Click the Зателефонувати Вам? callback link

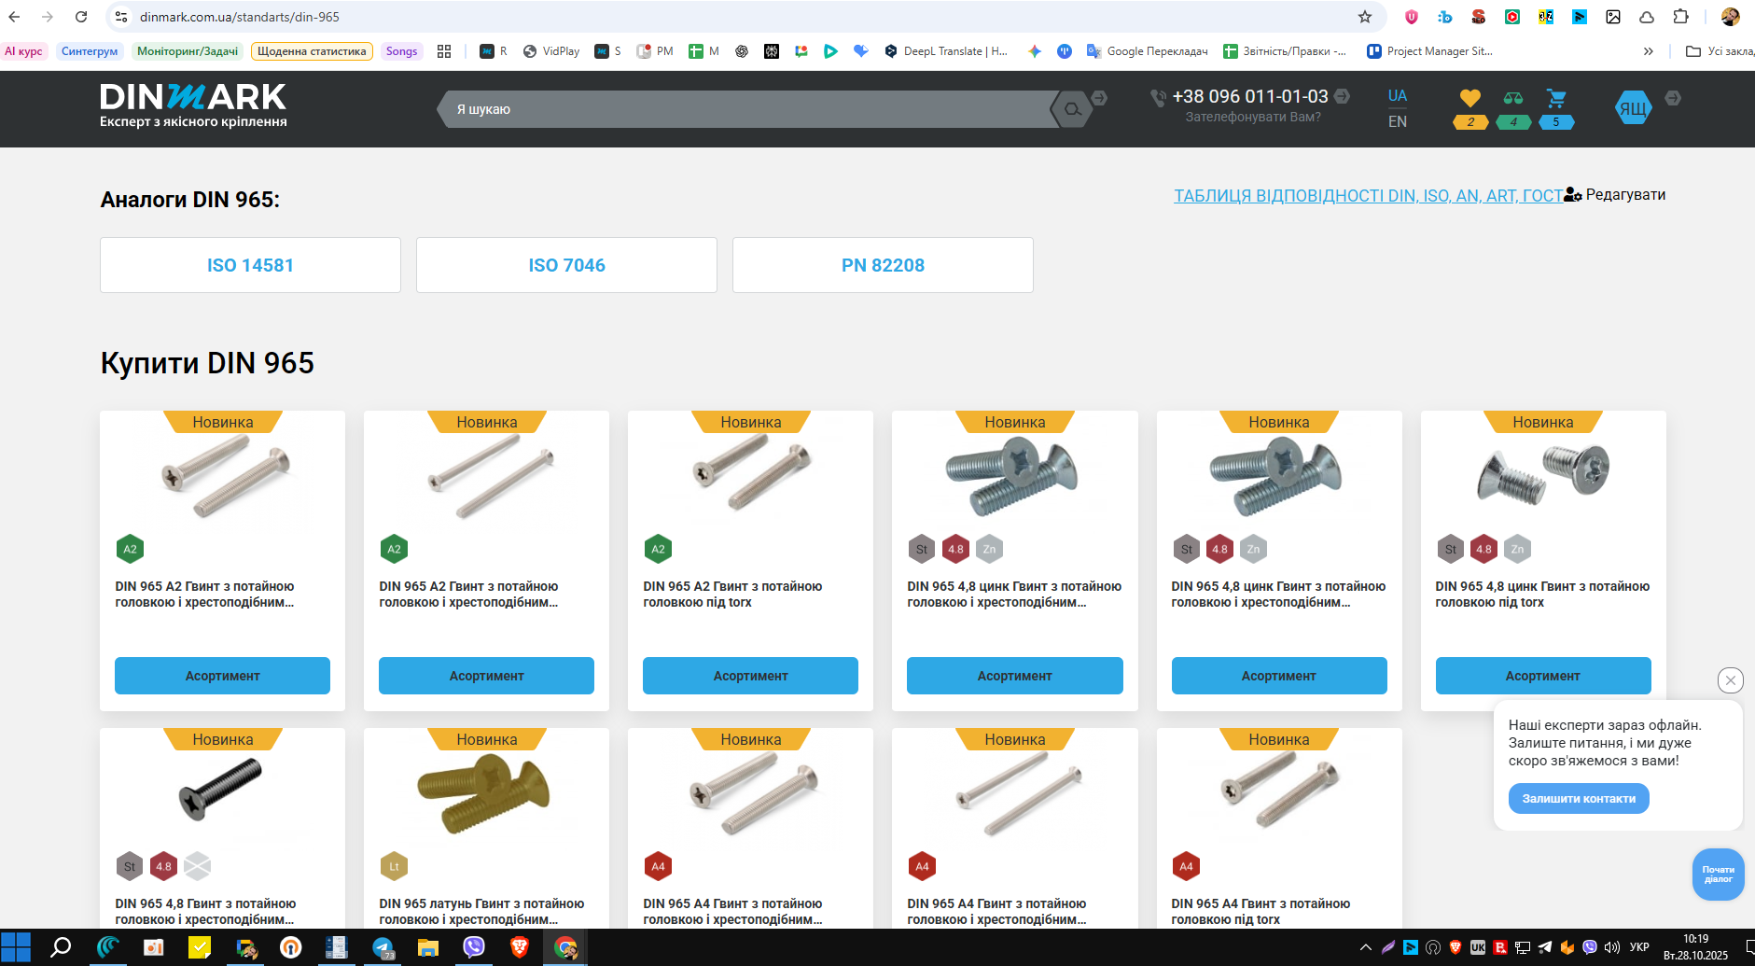pyautogui.click(x=1253, y=118)
